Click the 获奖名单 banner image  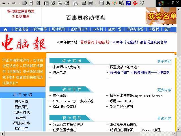tap(161, 16)
